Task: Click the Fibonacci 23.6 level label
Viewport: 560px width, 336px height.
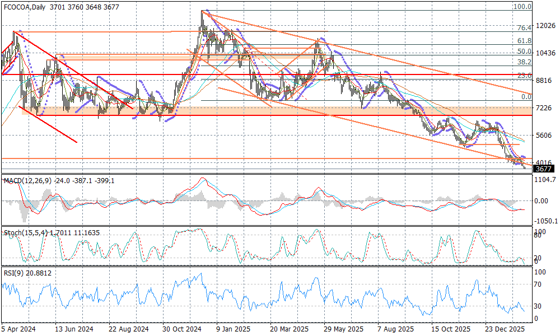Action: (523, 76)
